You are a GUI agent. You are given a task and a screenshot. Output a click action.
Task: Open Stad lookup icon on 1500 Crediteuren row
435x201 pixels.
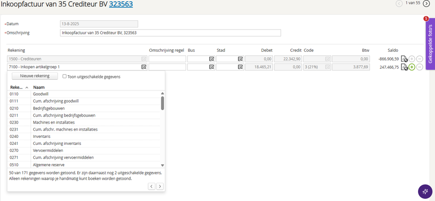240,59
